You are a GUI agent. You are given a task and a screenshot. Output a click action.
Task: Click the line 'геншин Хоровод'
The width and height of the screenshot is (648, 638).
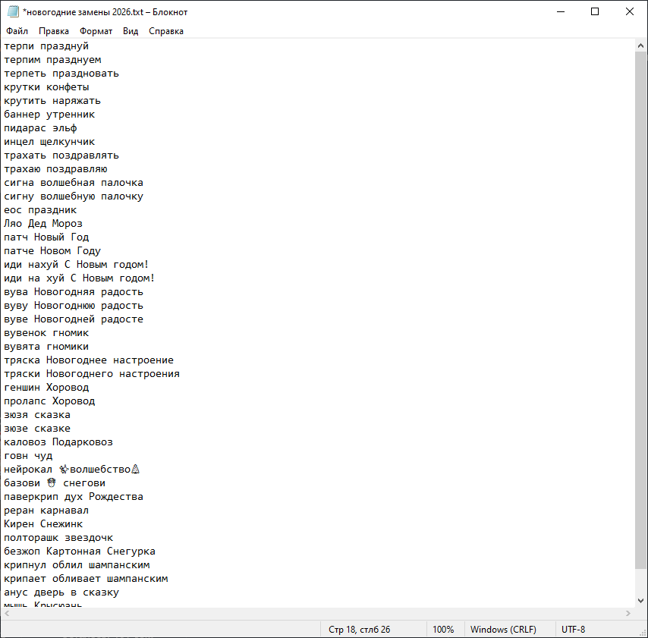tap(46, 387)
